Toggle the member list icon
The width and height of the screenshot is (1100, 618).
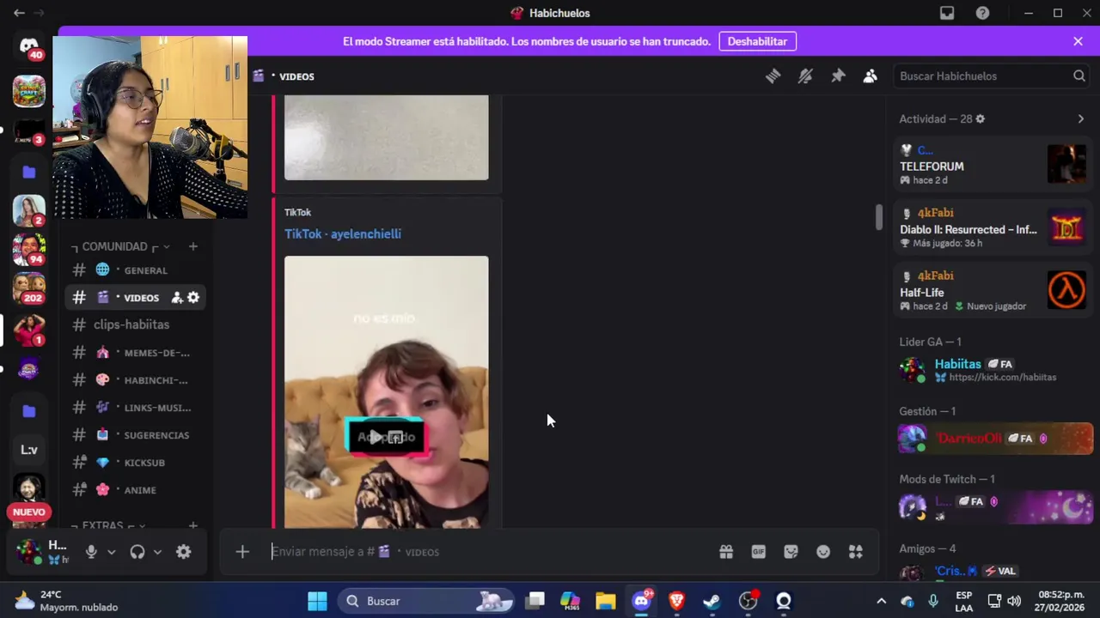(871, 76)
